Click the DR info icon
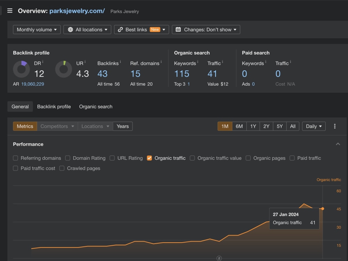The image size is (348, 261). (42, 62)
